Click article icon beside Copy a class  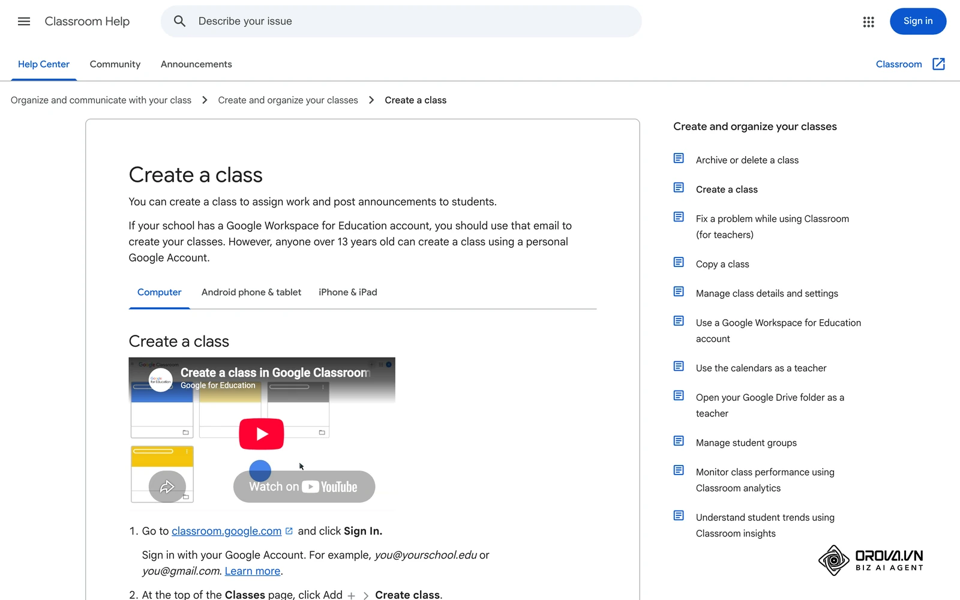pos(679,262)
